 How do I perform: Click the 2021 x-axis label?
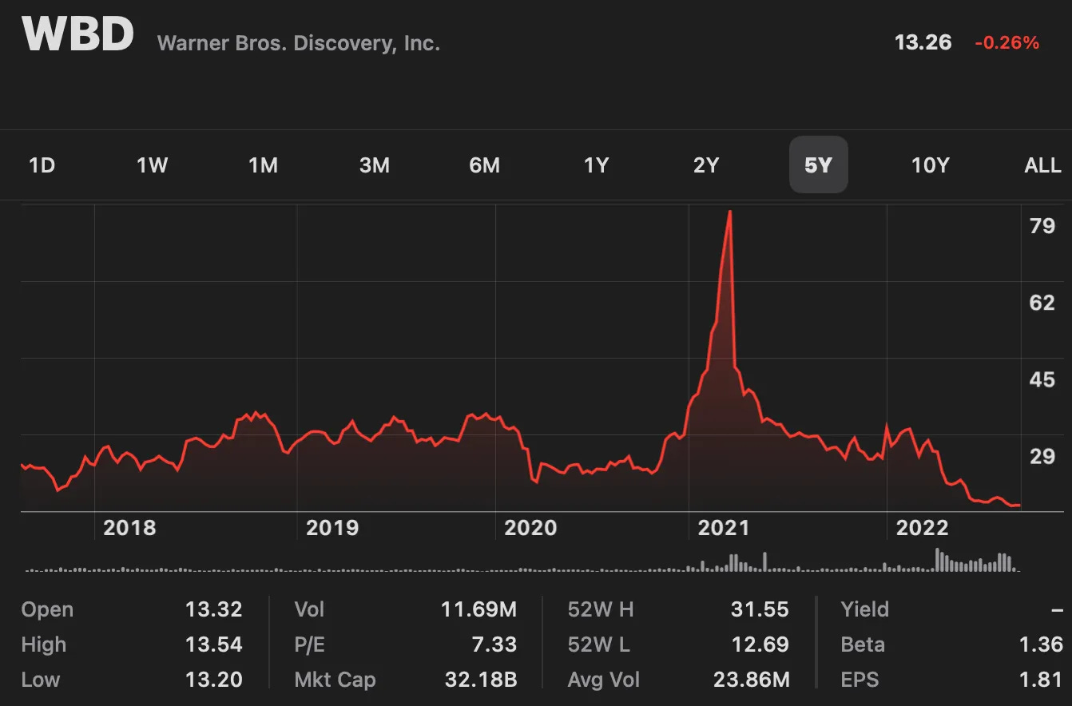pyautogui.click(x=723, y=527)
